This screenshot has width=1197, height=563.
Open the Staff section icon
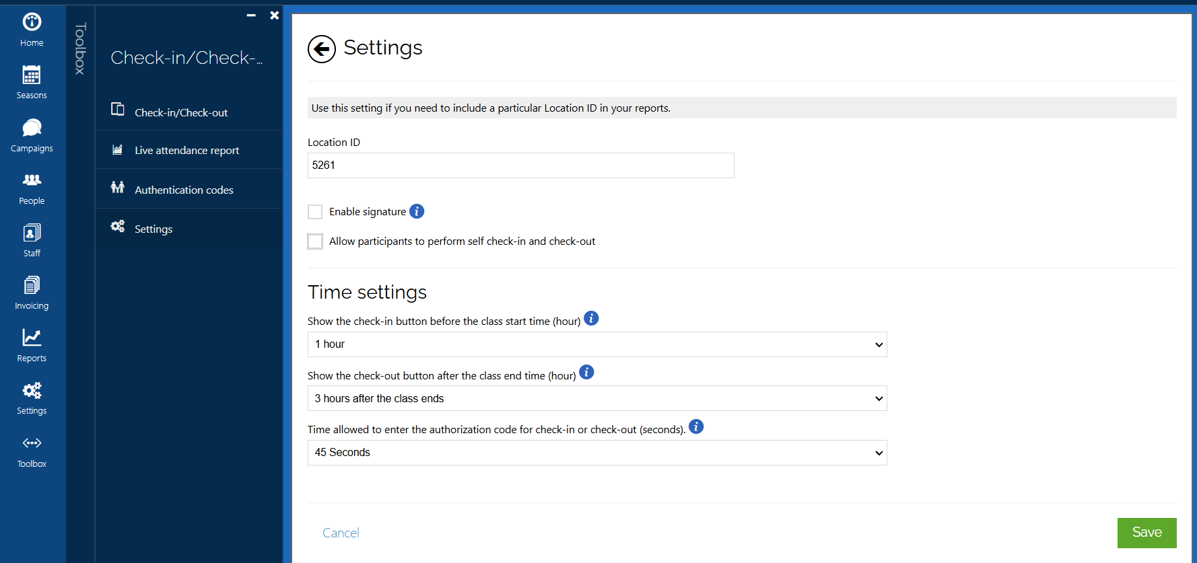(x=32, y=233)
